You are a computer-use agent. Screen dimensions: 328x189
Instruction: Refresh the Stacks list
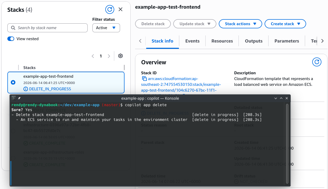tap(110, 9)
